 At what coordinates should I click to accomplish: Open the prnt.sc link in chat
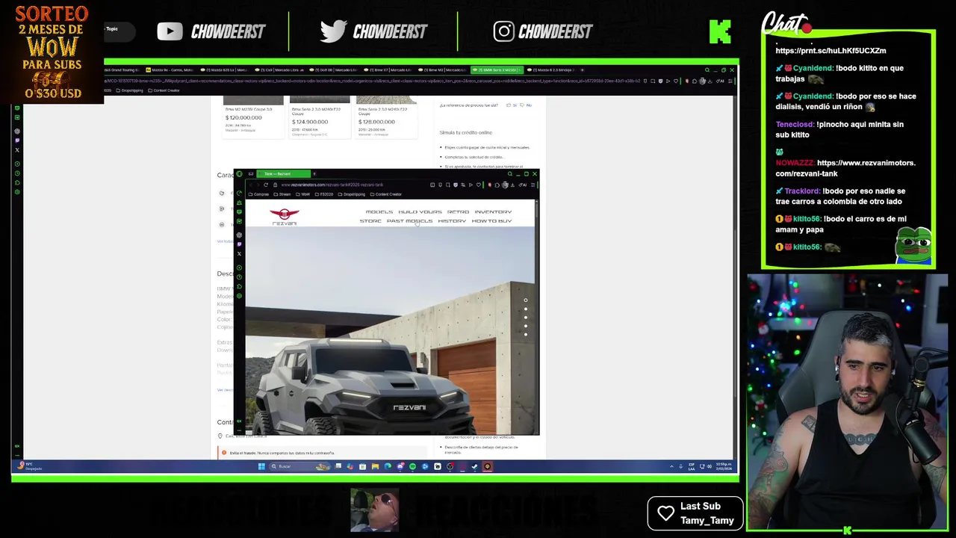tap(831, 50)
